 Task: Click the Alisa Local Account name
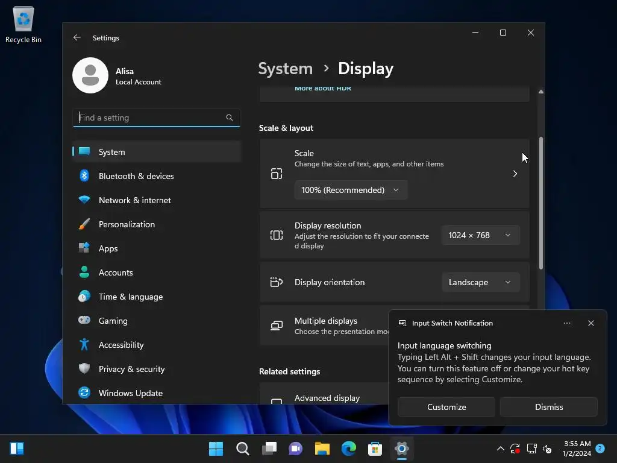click(138, 76)
